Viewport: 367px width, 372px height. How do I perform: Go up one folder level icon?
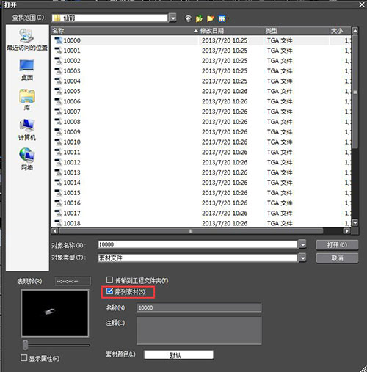[x=199, y=18]
